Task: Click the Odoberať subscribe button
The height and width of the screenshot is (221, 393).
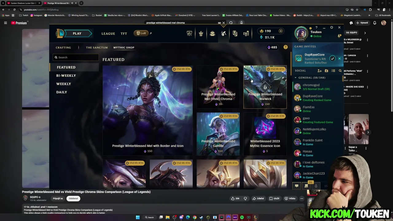Action: (73, 199)
